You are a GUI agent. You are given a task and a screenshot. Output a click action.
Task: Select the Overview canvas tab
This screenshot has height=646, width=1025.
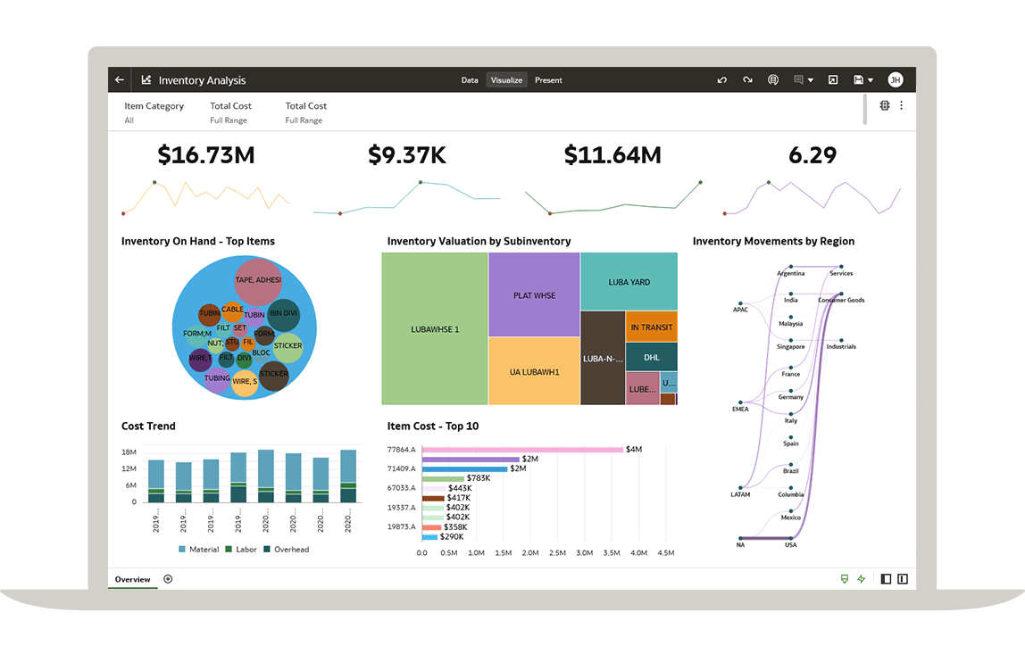(132, 579)
